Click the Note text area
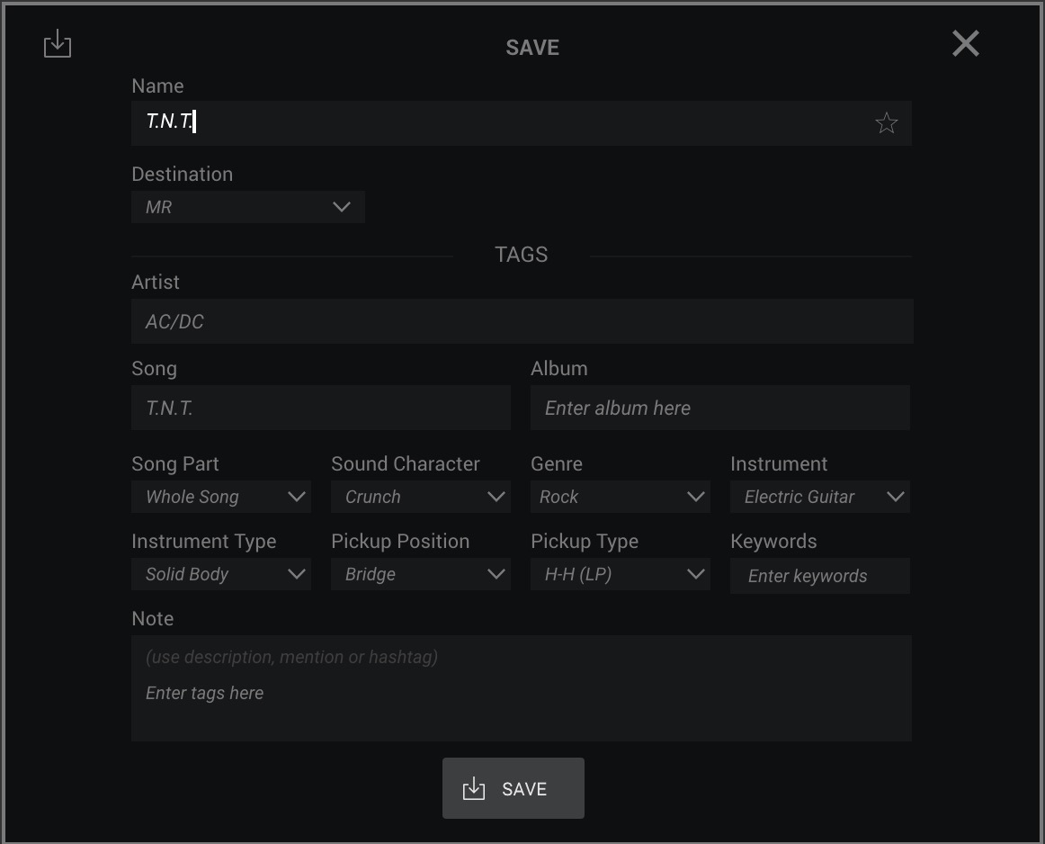This screenshot has height=844, width=1045. tap(522, 688)
